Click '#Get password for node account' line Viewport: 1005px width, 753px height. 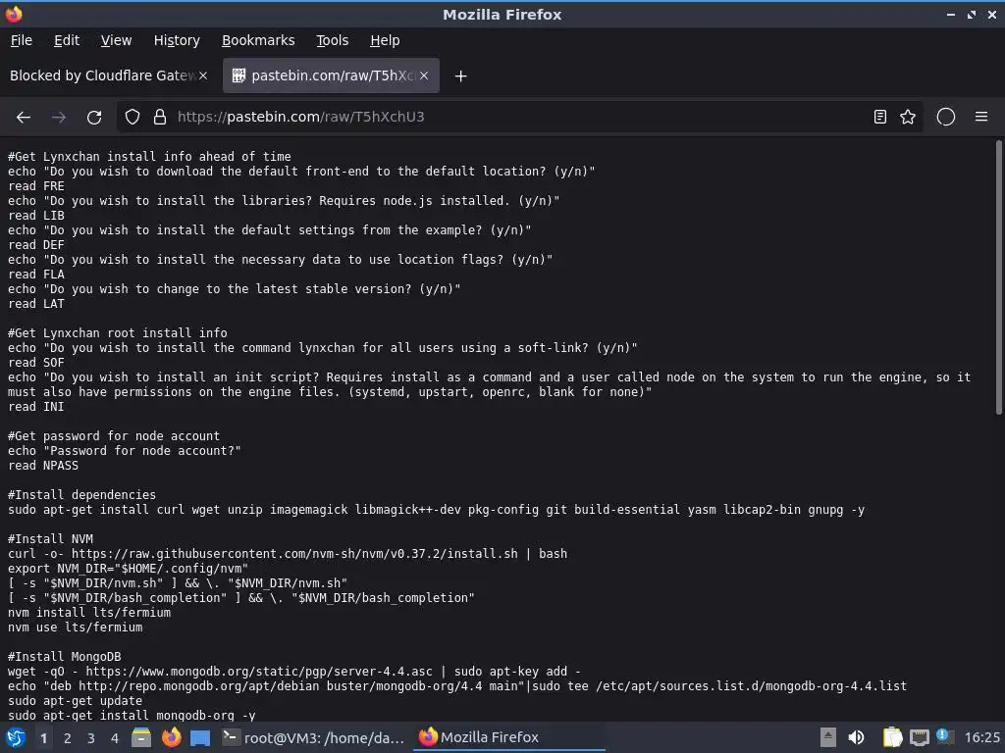(x=114, y=436)
